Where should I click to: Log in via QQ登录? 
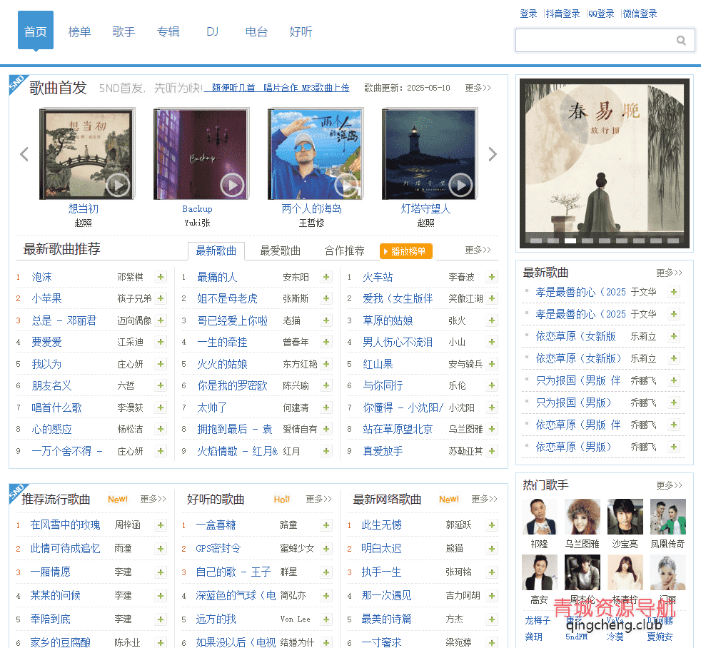pyautogui.click(x=601, y=13)
